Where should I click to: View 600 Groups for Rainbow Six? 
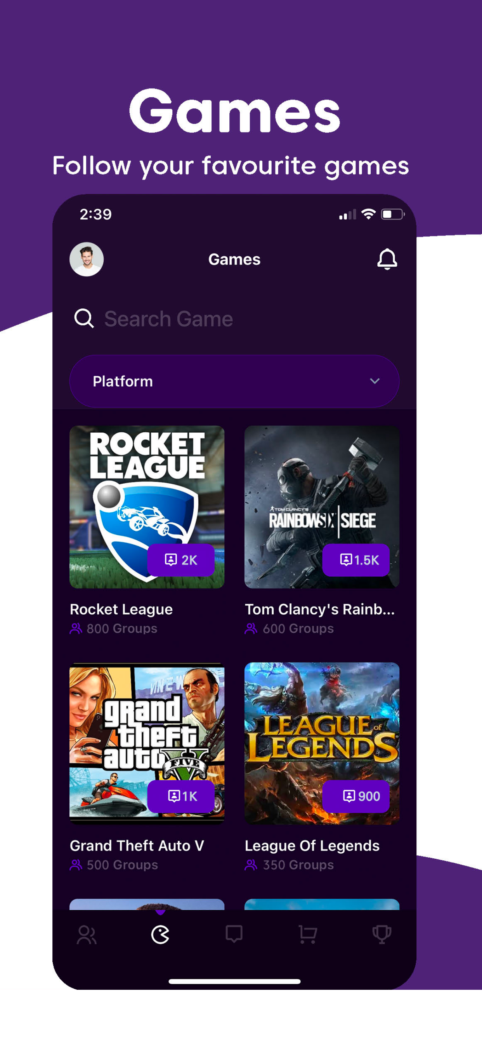click(289, 628)
